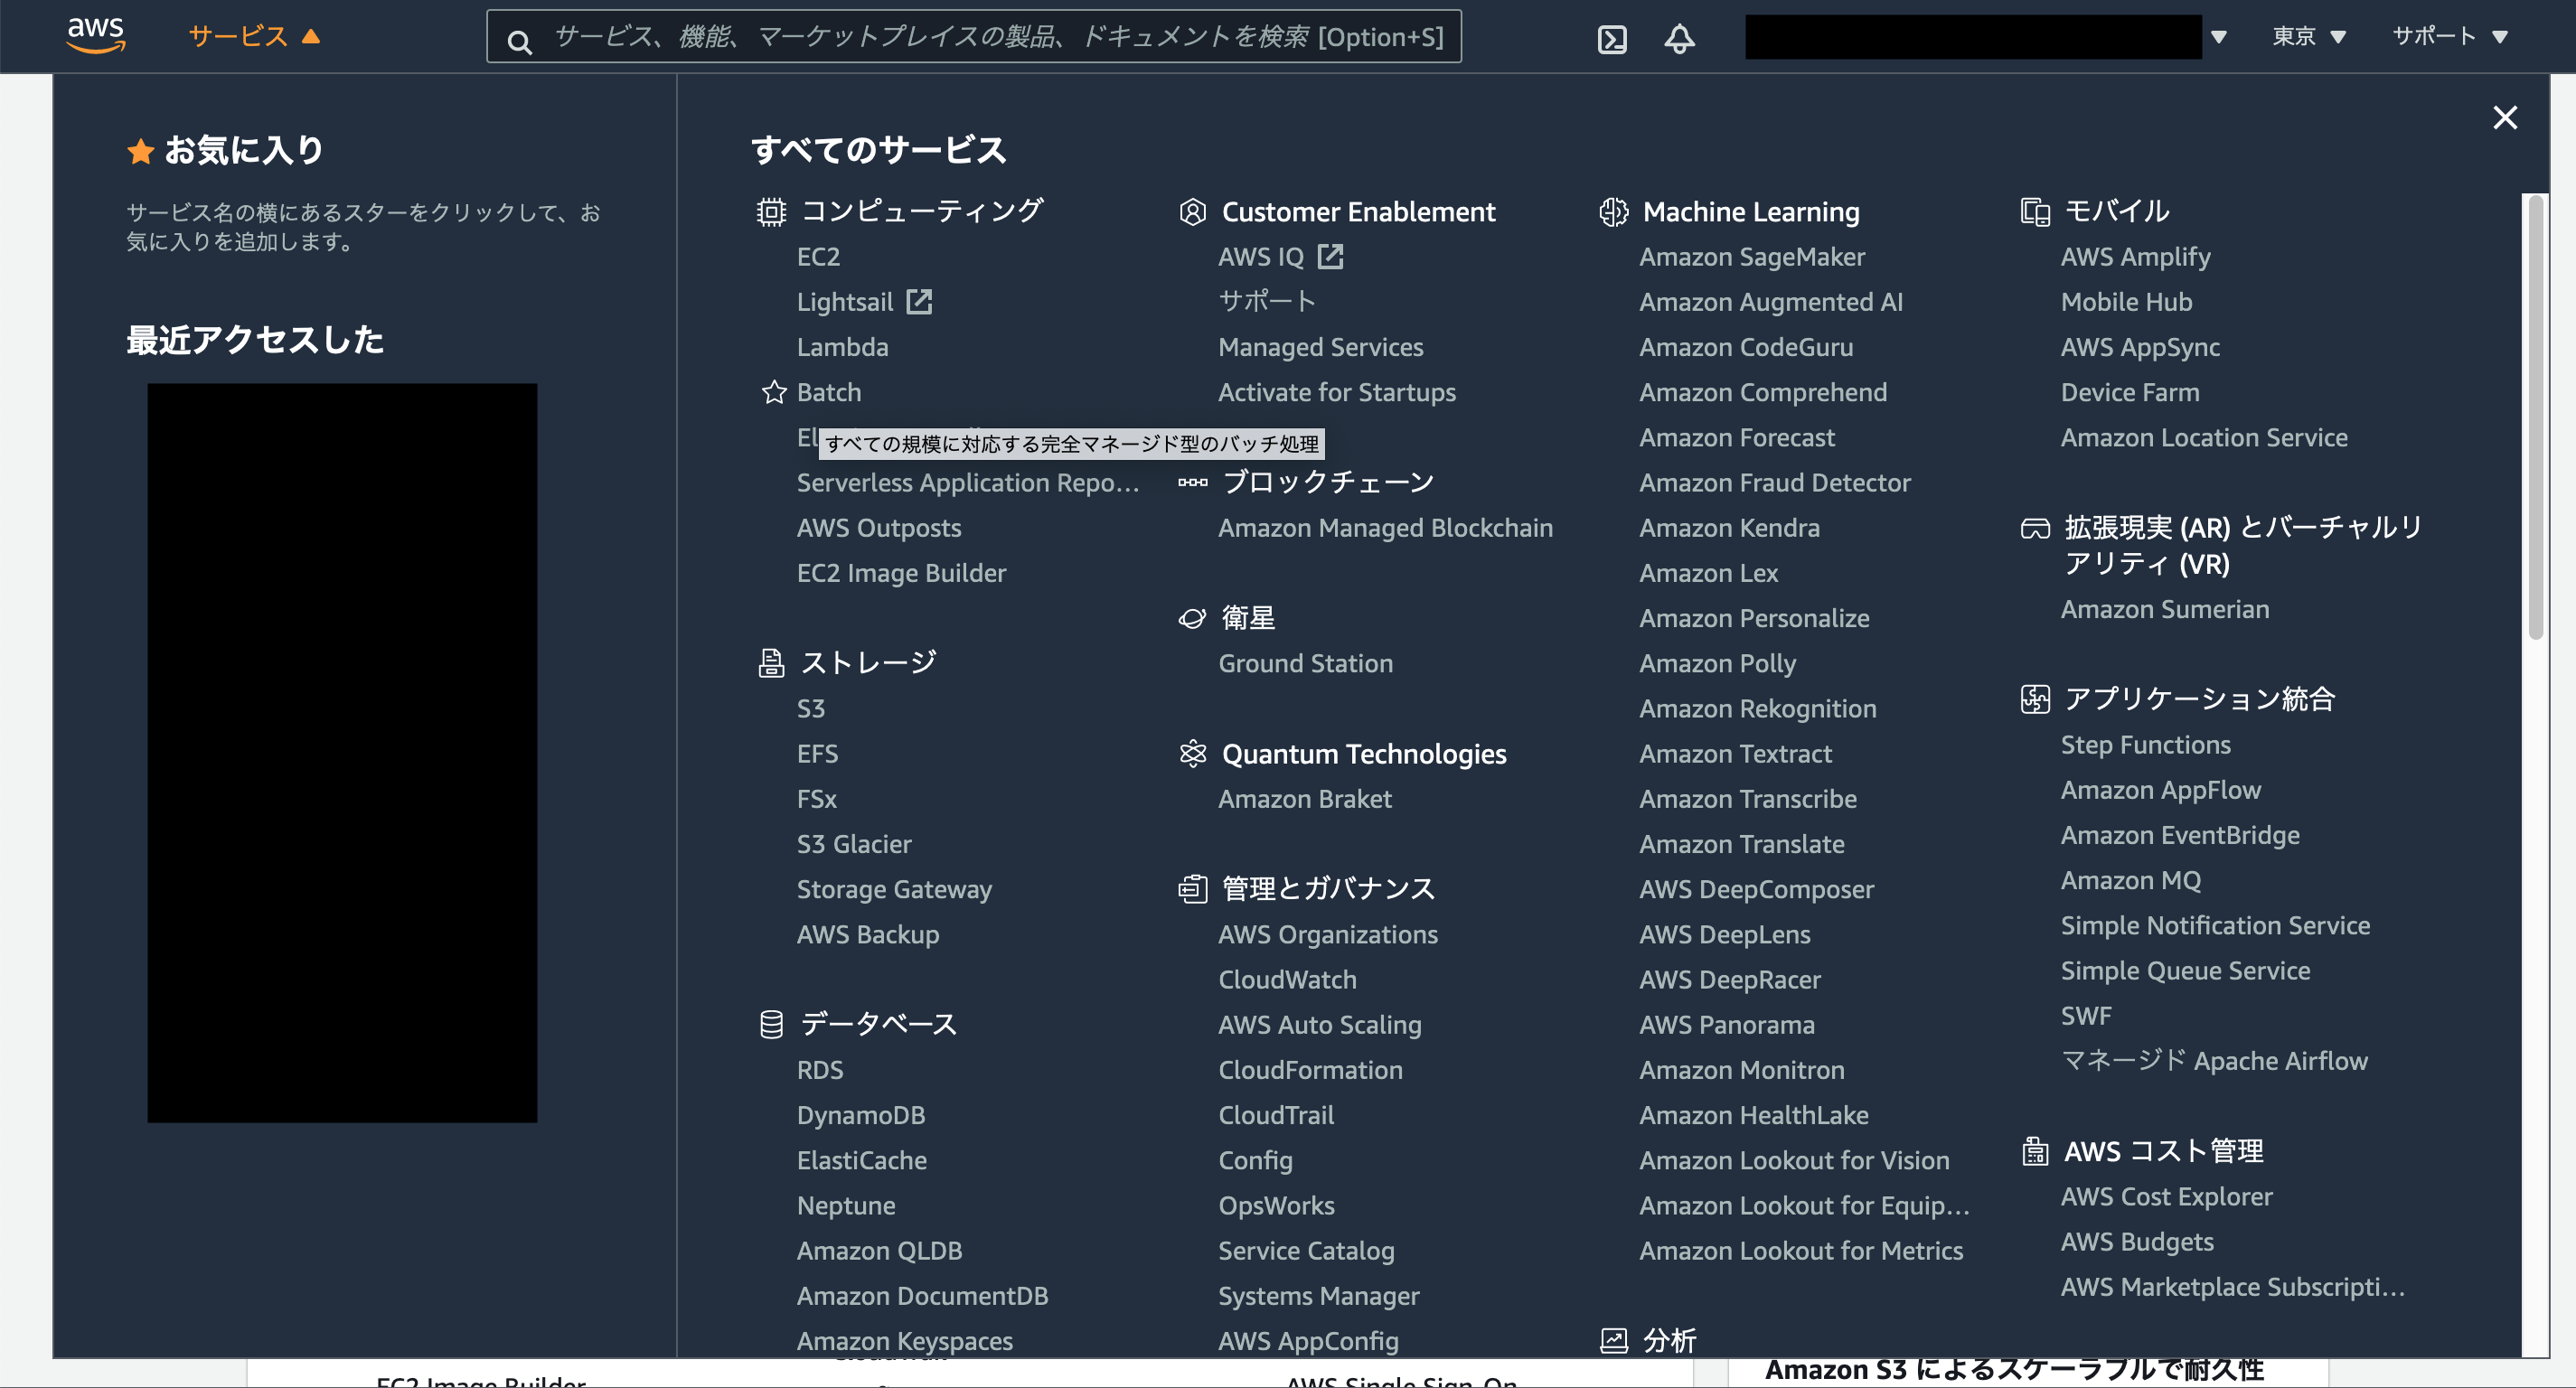Click the Machine Learning brain icon
The height and width of the screenshot is (1388, 2576).
click(1613, 212)
